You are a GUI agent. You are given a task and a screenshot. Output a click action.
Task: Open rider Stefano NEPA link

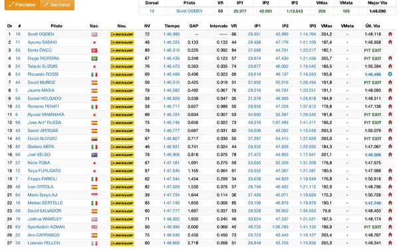tap(41, 147)
